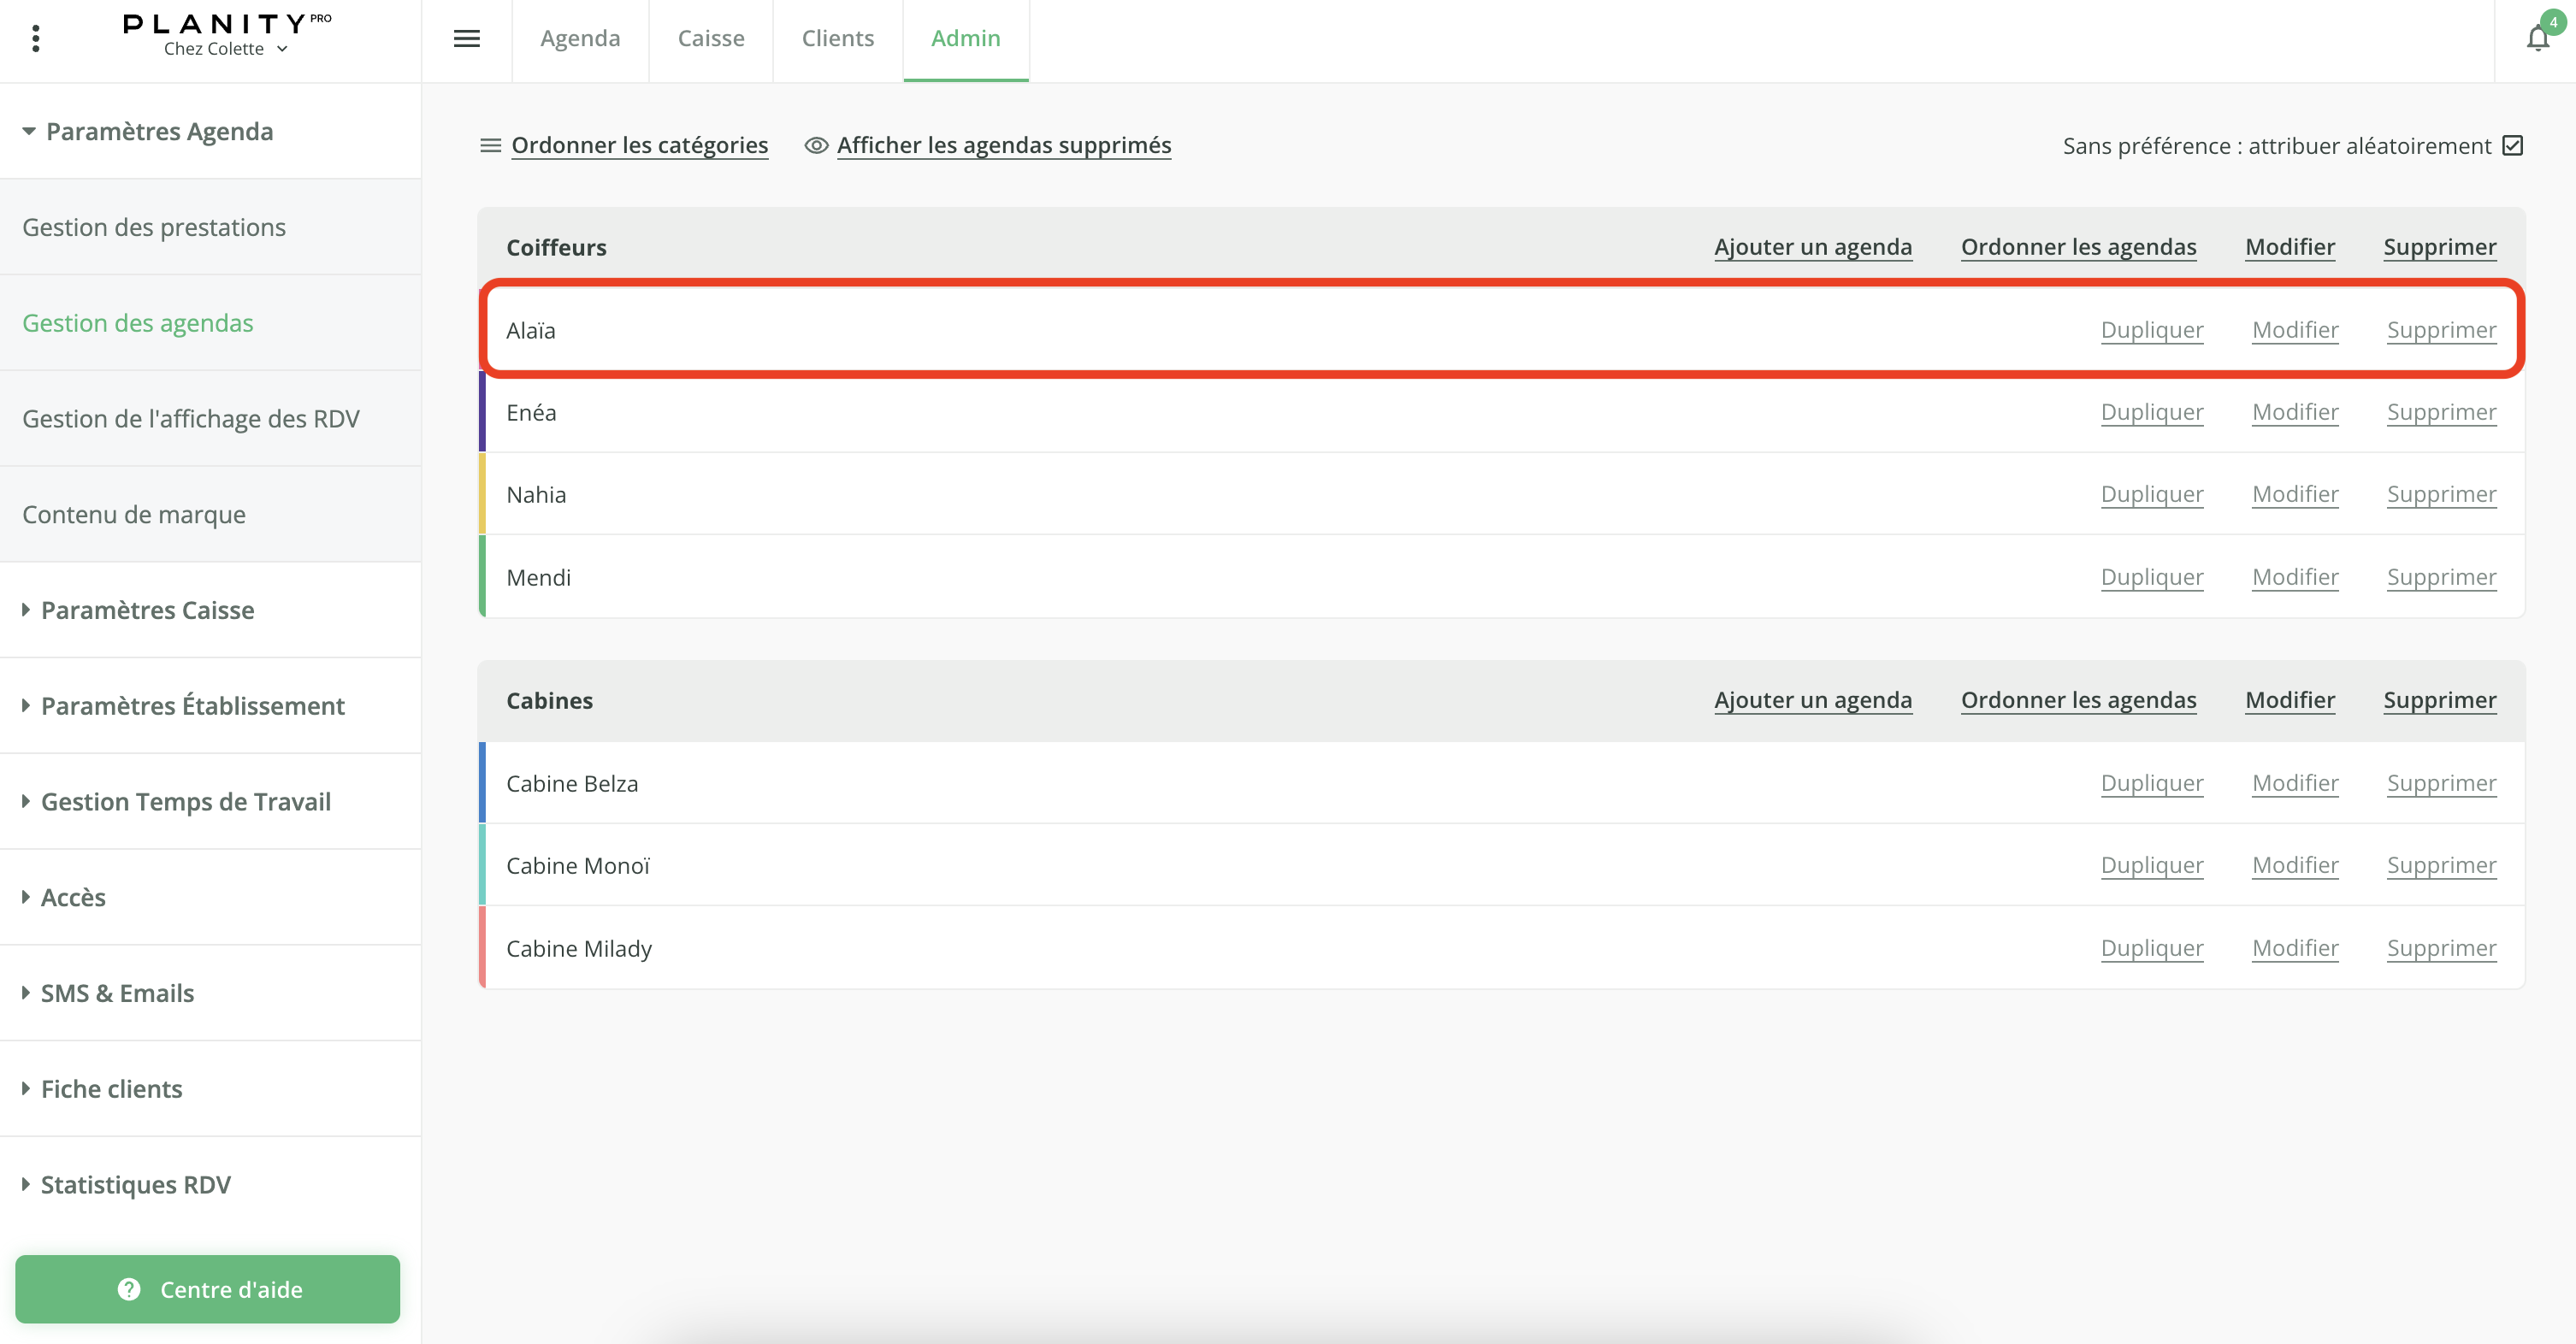
Task: Click the Ordonner les catégories list icon
Action: click(x=490, y=146)
